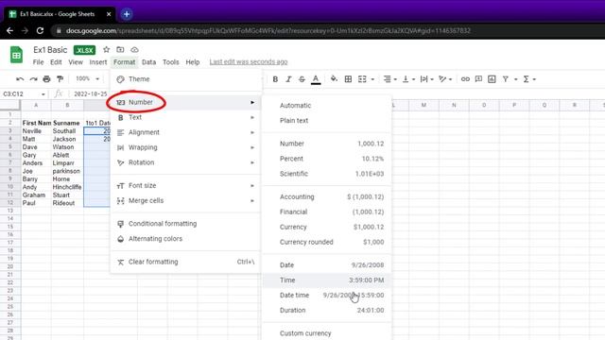The width and height of the screenshot is (605, 340).
Task: Choose Custom currency option
Action: pos(327,333)
